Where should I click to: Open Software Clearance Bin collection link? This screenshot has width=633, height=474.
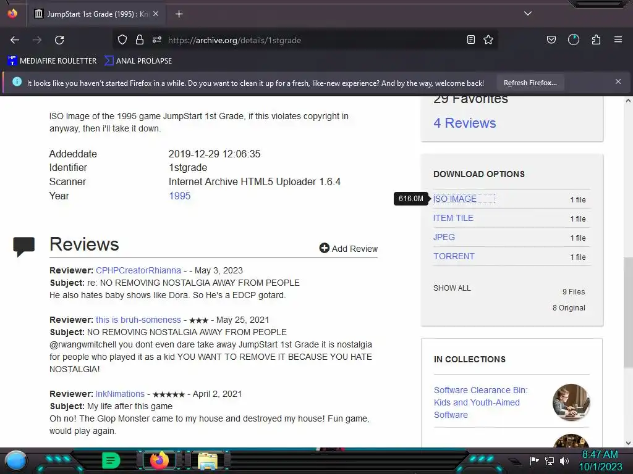[480, 402]
